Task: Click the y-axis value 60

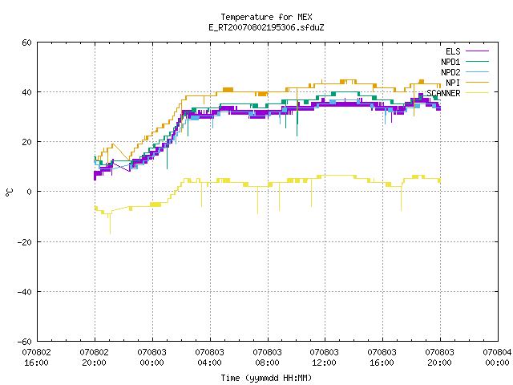Action: click(x=26, y=43)
